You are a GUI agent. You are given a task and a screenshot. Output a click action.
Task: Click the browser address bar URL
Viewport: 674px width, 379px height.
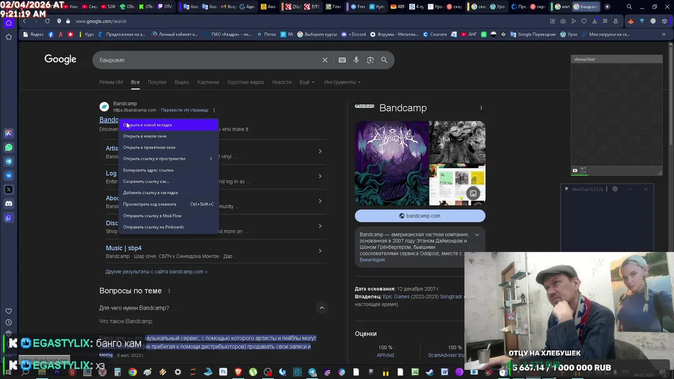(101, 21)
